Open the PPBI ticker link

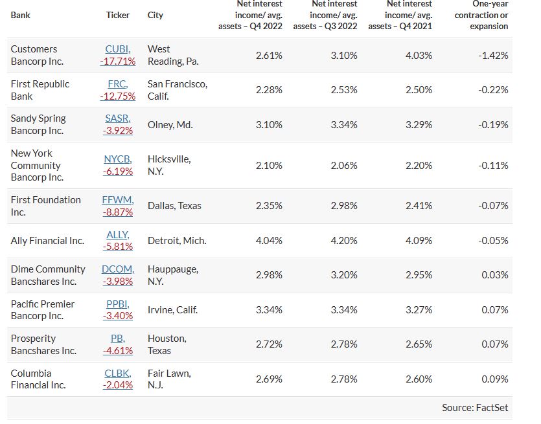118,304
